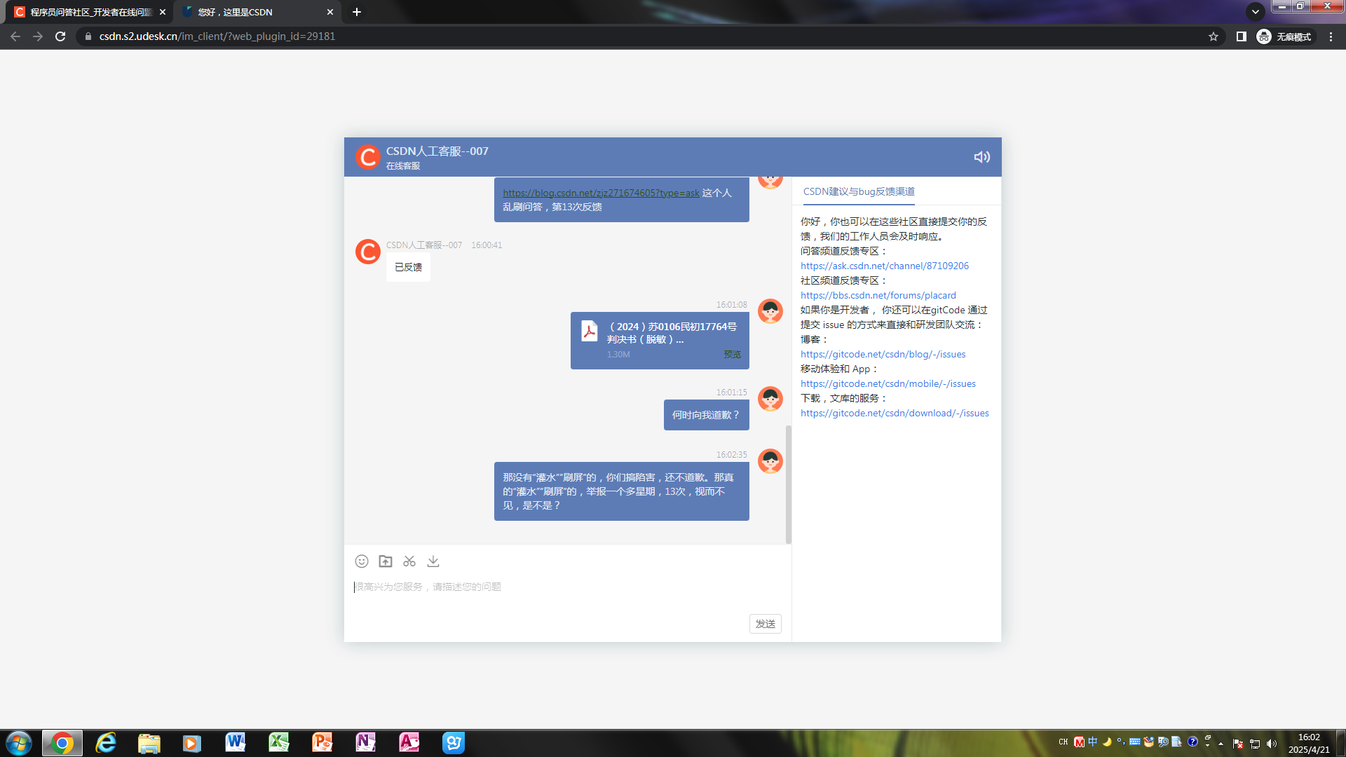This screenshot has width=1346, height=757.
Task: Launch Access from the taskbar
Action: pos(409,743)
